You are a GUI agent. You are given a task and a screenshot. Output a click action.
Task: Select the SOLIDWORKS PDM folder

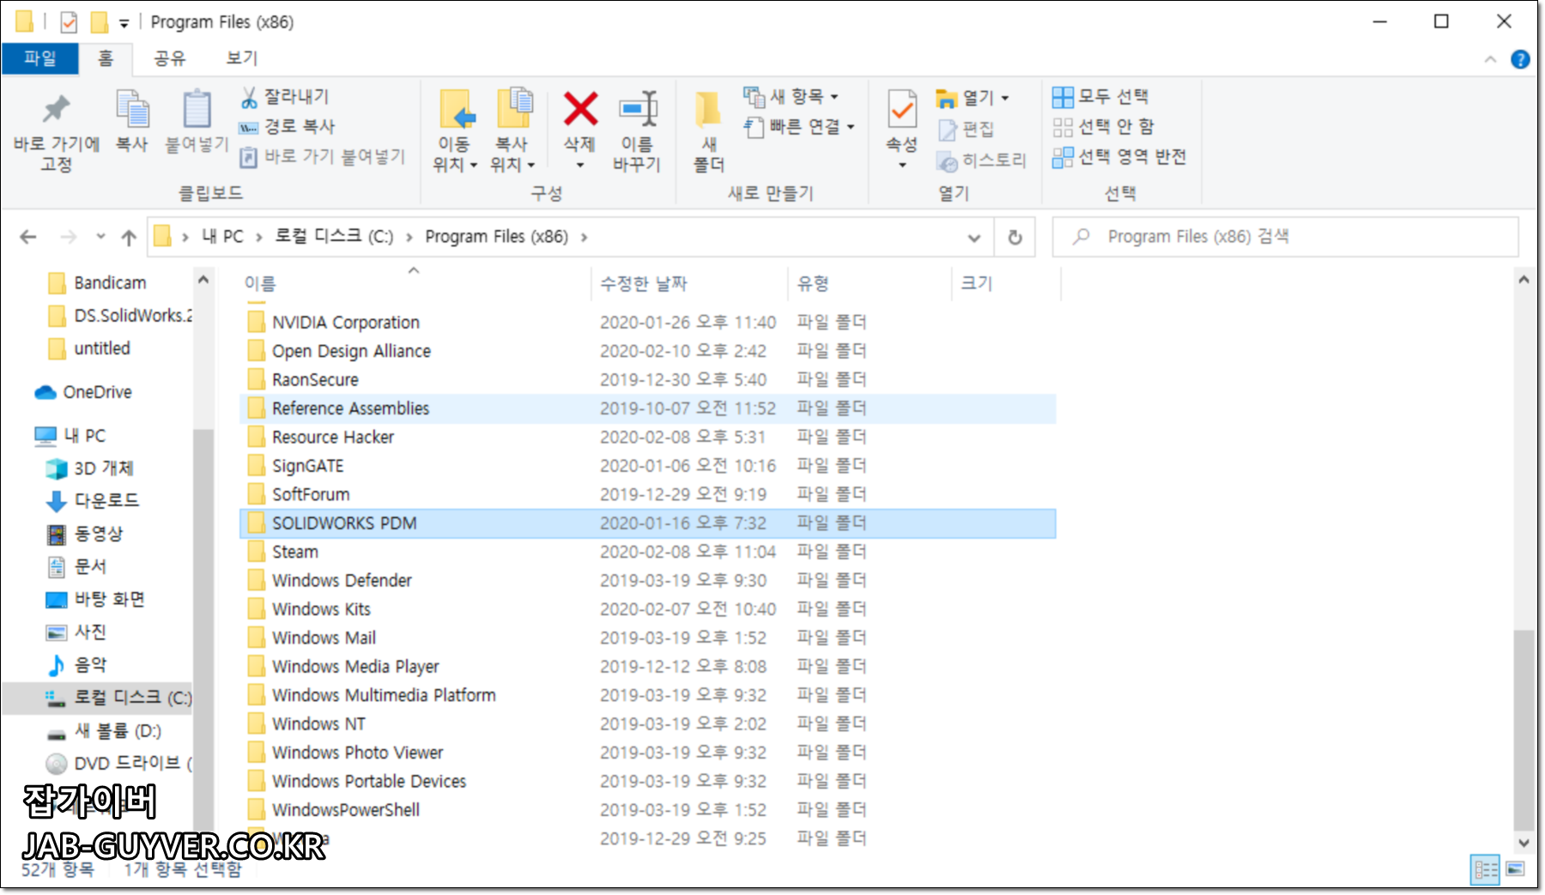tap(648, 523)
